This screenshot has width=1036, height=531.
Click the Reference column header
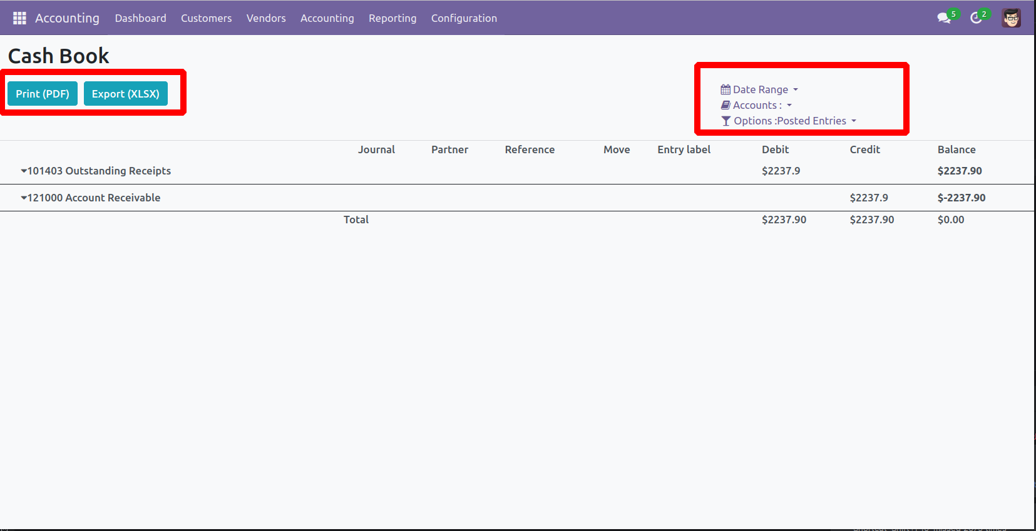(530, 149)
